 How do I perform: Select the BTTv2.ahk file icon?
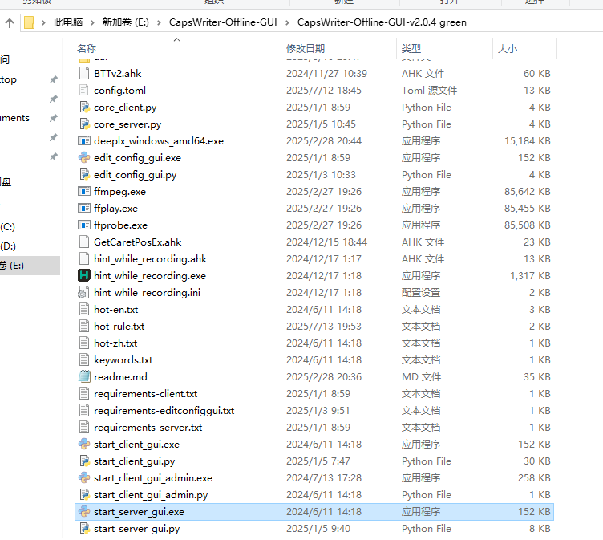coord(84,73)
